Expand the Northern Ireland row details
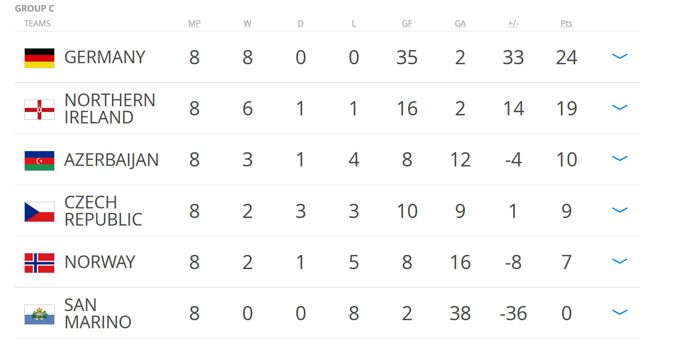This screenshot has width=682, height=349. point(620,108)
